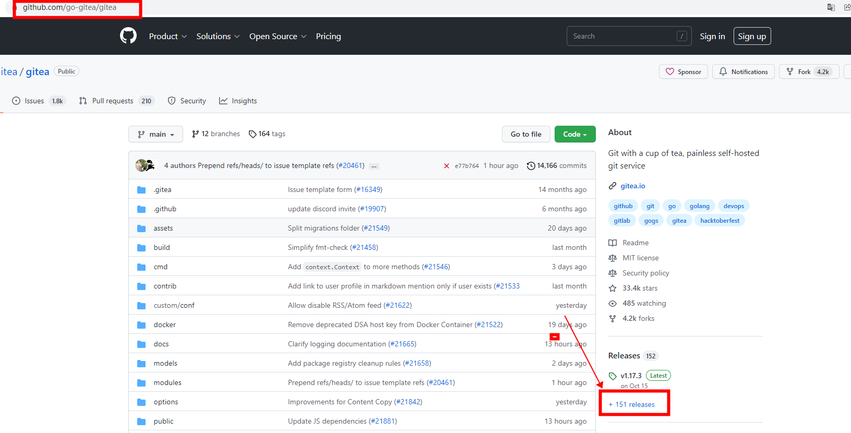Screen dimensions: 851x433
Task: Click the Sponsor button
Action: 684,71
